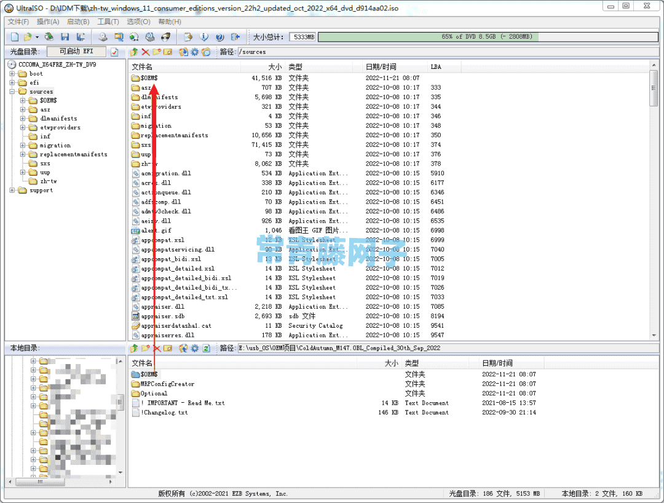Open the 工具(T) menu

(108, 22)
